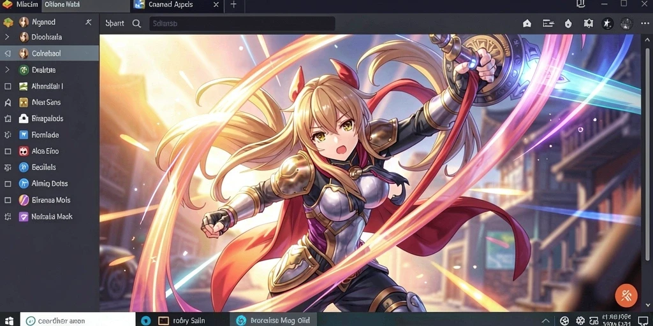This screenshot has height=326, width=653.
Task: Toggle the checkbox beside Alca Efoo
Action: click(8, 152)
